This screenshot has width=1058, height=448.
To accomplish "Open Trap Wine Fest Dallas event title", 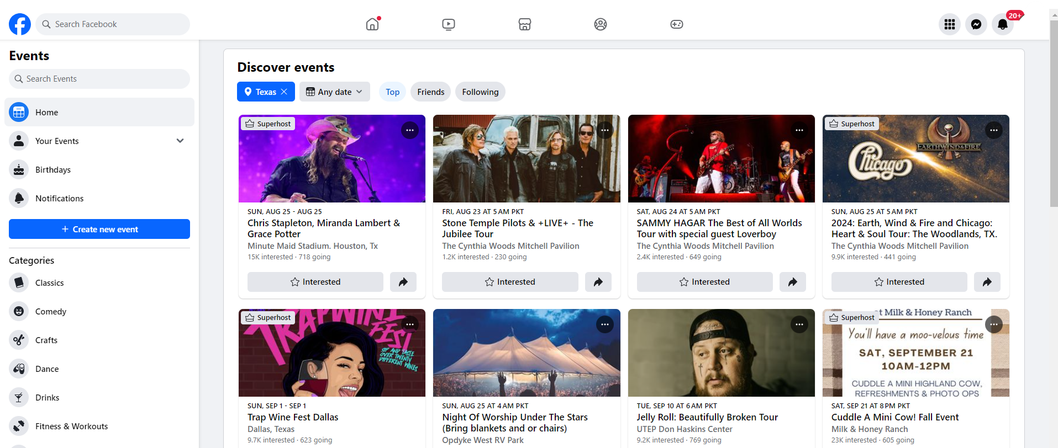I will point(293,417).
